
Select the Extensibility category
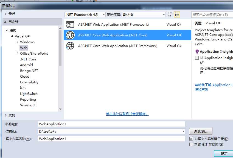[29, 82]
